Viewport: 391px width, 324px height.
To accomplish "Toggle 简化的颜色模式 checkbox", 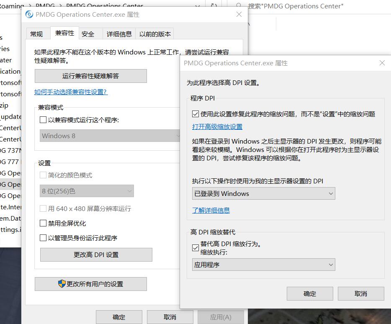I will pyautogui.click(x=43, y=175).
